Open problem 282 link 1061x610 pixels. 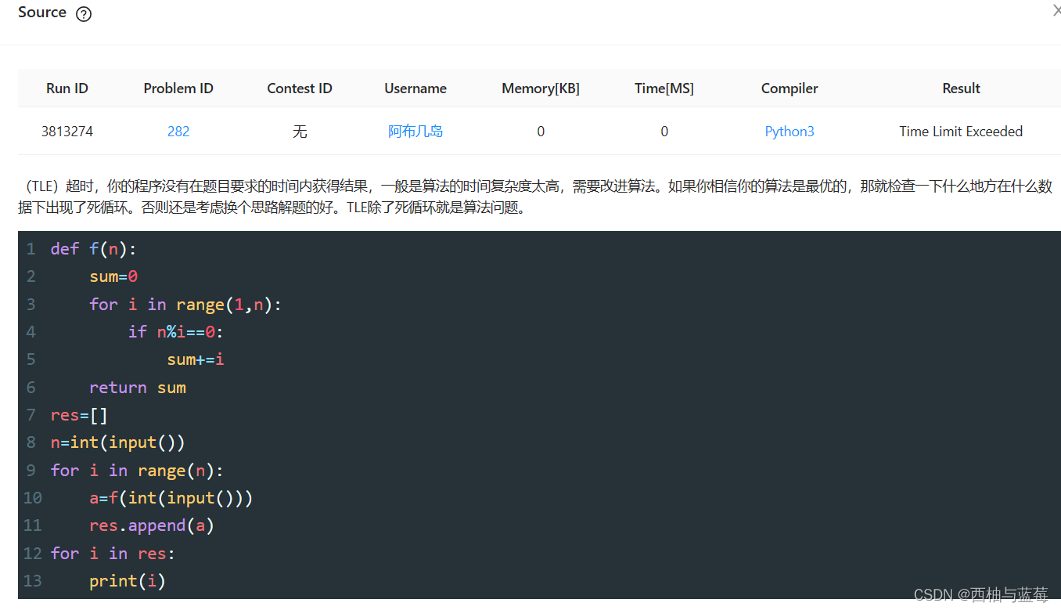(x=178, y=132)
